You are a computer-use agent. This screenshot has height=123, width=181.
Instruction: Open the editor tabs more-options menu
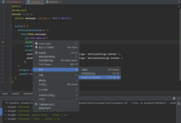[x=179, y=2]
